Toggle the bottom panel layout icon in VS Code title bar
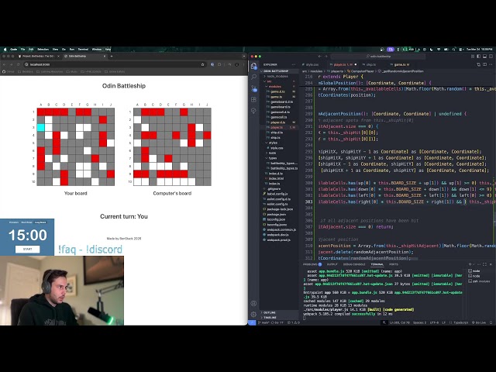 click(484, 57)
